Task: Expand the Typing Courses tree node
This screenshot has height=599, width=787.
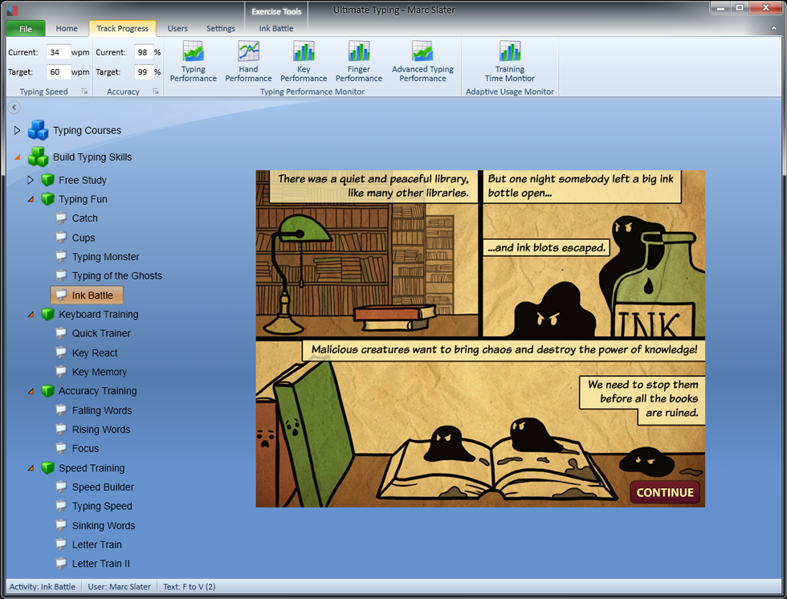Action: click(17, 130)
